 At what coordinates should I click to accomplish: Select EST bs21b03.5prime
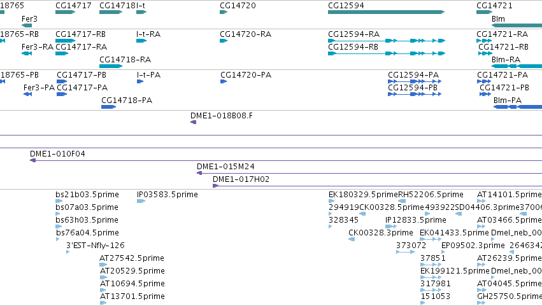(87, 195)
